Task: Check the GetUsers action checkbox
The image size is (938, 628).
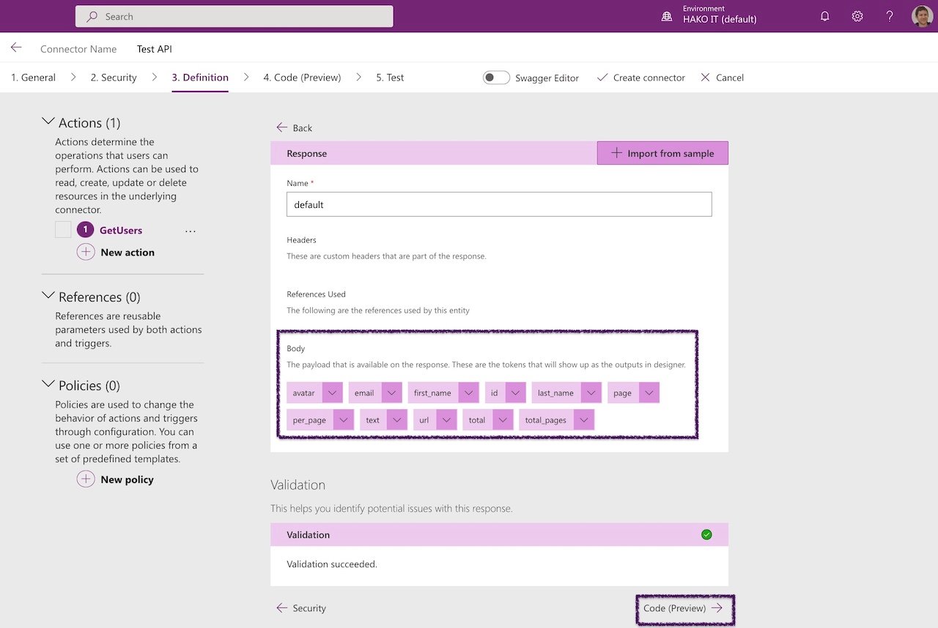Action: pos(63,230)
